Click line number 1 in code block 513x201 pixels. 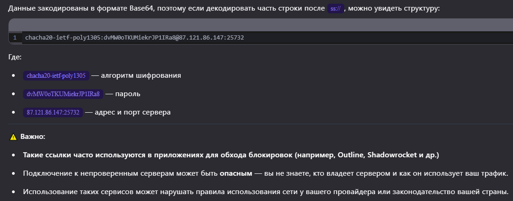point(15,37)
